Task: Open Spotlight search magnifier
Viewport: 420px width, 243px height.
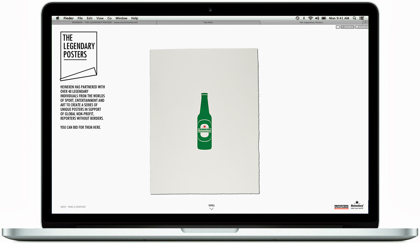Action: coord(354,18)
